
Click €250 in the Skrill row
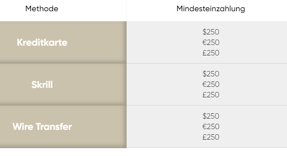[211, 85]
